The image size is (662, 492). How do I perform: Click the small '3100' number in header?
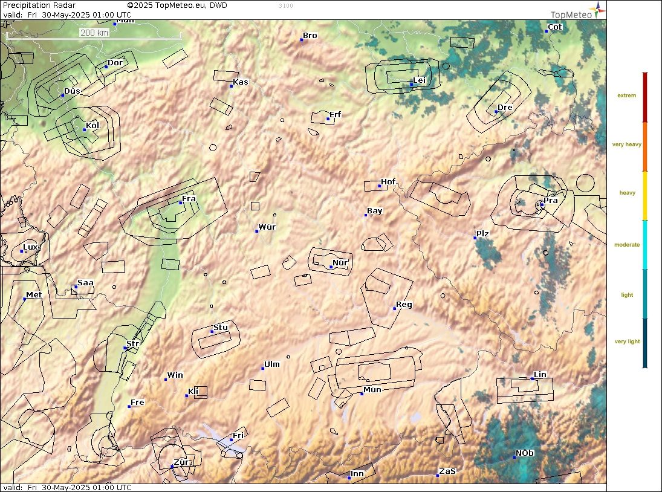coord(286,6)
